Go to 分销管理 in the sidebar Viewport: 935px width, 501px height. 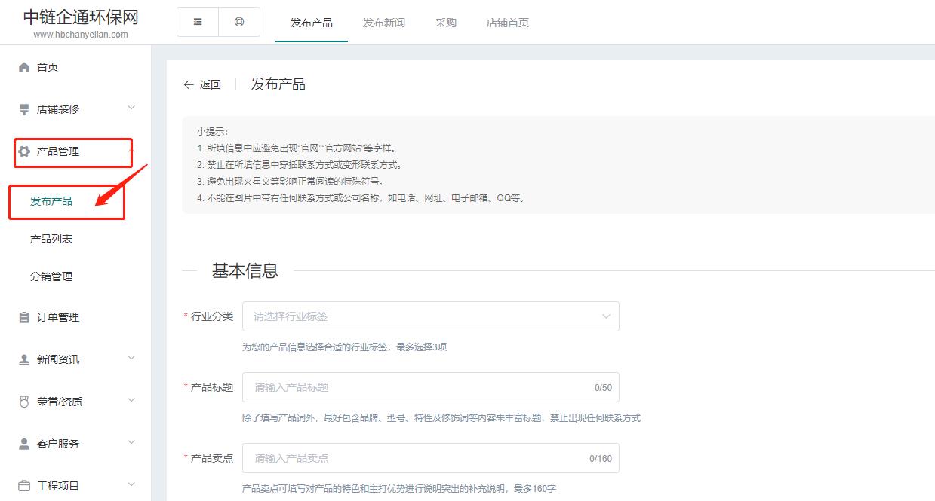click(51, 276)
